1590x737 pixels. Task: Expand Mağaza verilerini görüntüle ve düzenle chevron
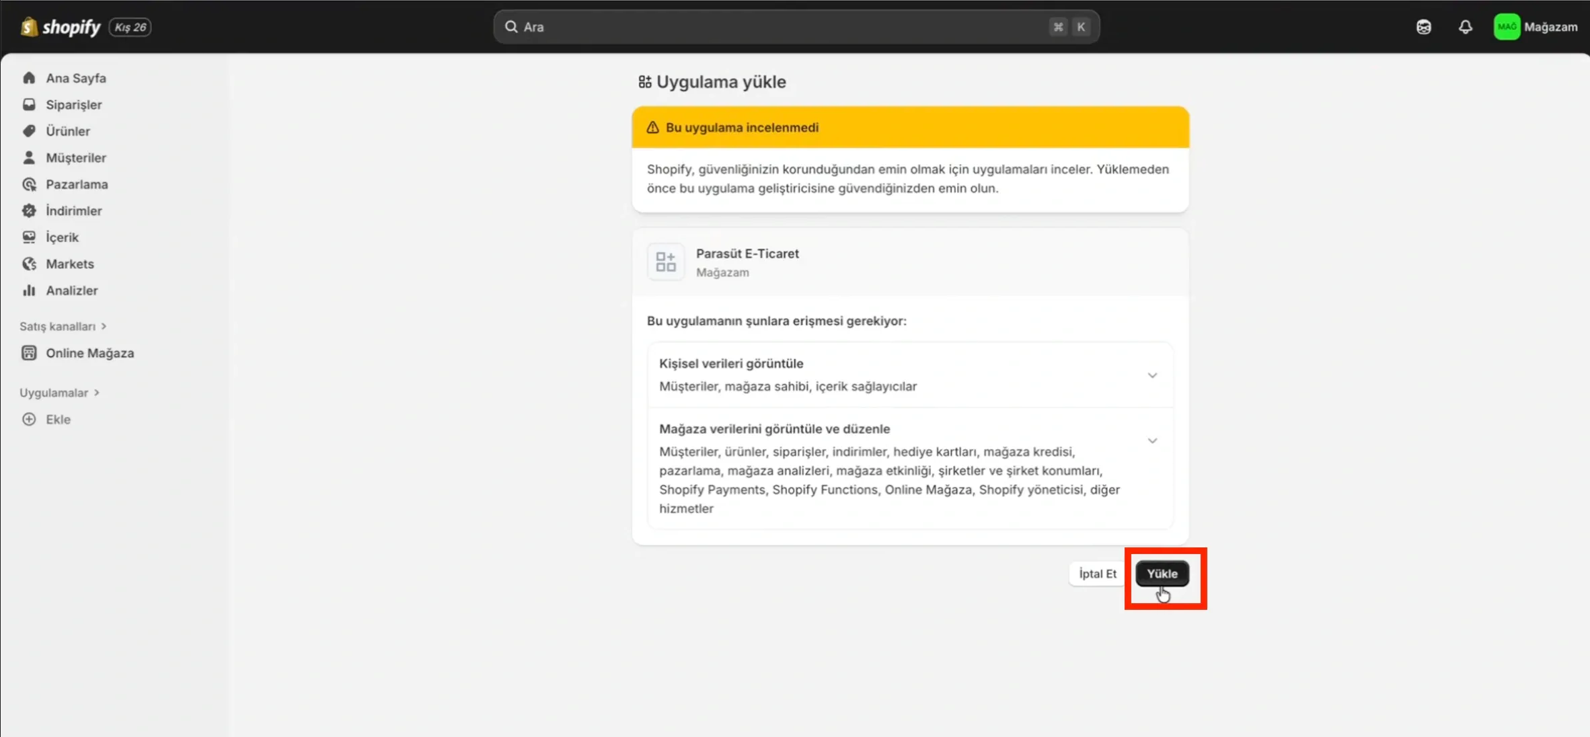[x=1151, y=441]
